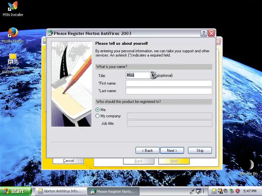Click in the Title combo box field
This screenshot has height=196, width=262.
tap(138, 75)
